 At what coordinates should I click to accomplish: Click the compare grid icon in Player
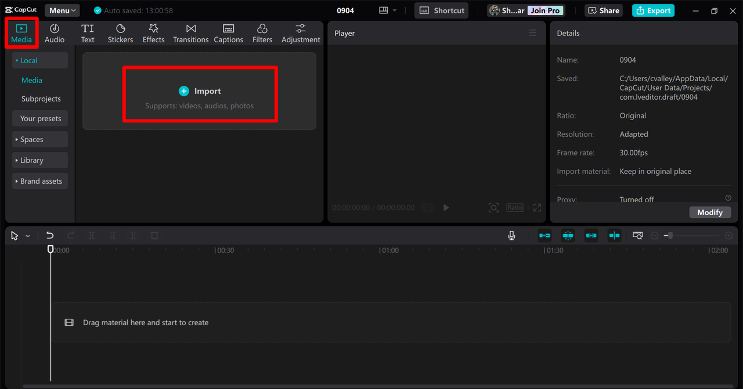click(x=427, y=208)
